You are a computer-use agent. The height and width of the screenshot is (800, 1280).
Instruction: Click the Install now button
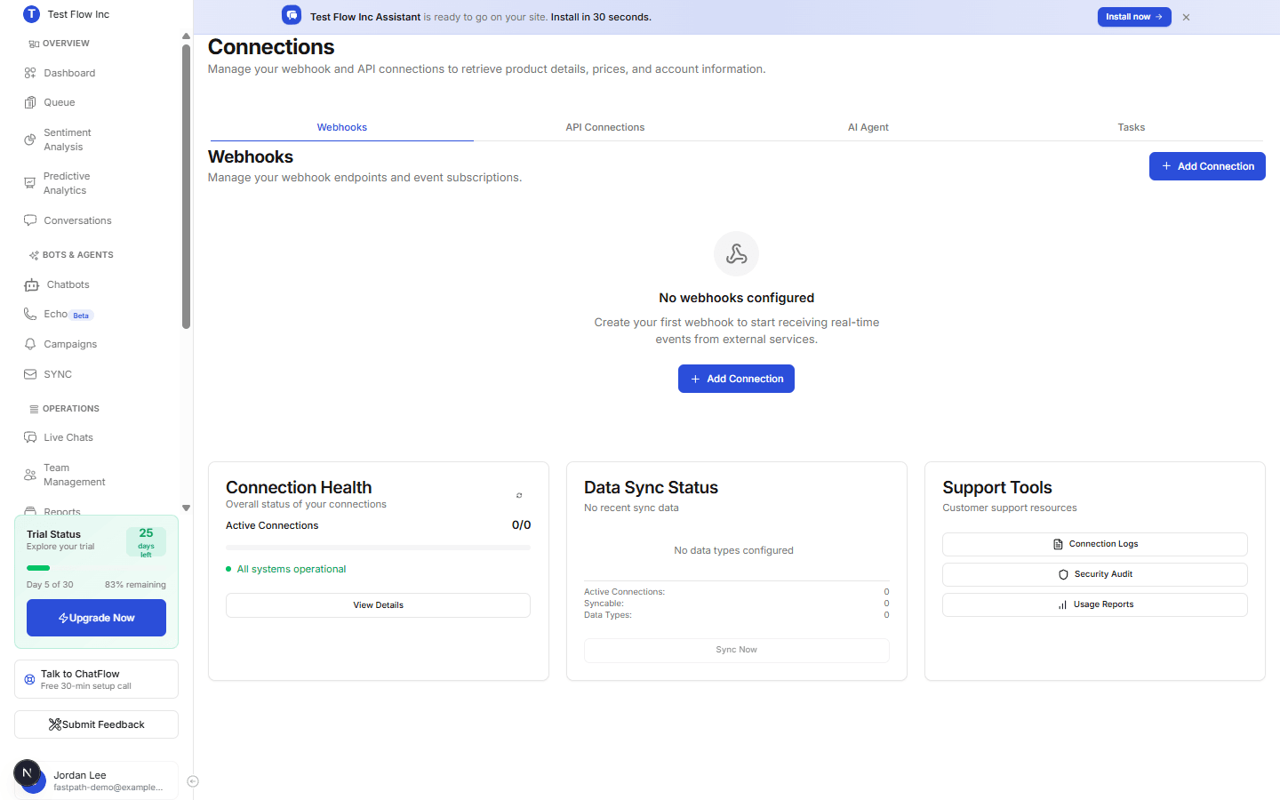coord(1134,17)
